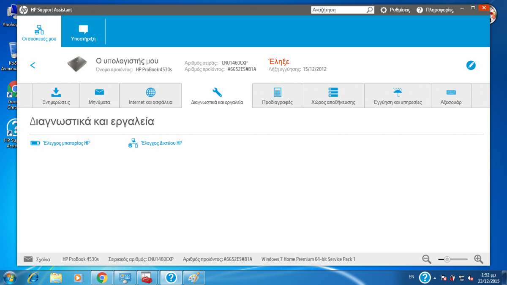Image resolution: width=507 pixels, height=285 pixels.
Task: Click product number A6G52ES#B1A in header
Action: tap(242, 69)
